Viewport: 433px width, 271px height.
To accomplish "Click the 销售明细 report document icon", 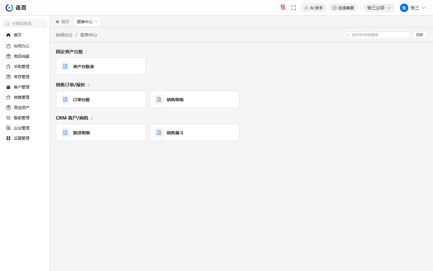I will (159, 99).
